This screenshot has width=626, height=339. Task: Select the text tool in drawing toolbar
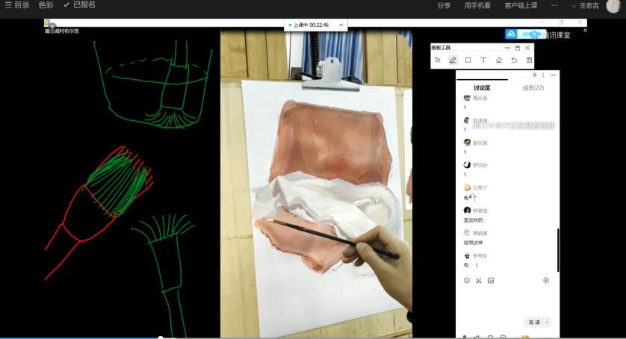483,60
